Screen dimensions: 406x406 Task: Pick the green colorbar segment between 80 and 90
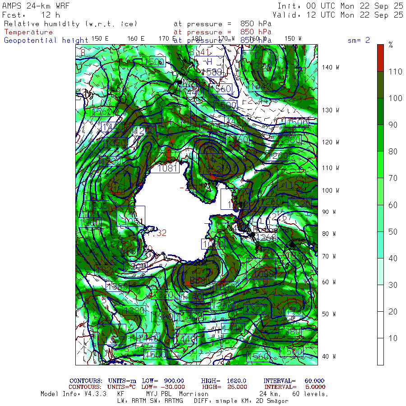(380, 138)
